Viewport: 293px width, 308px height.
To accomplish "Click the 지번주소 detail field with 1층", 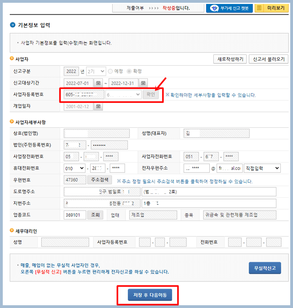I will coord(209,203).
